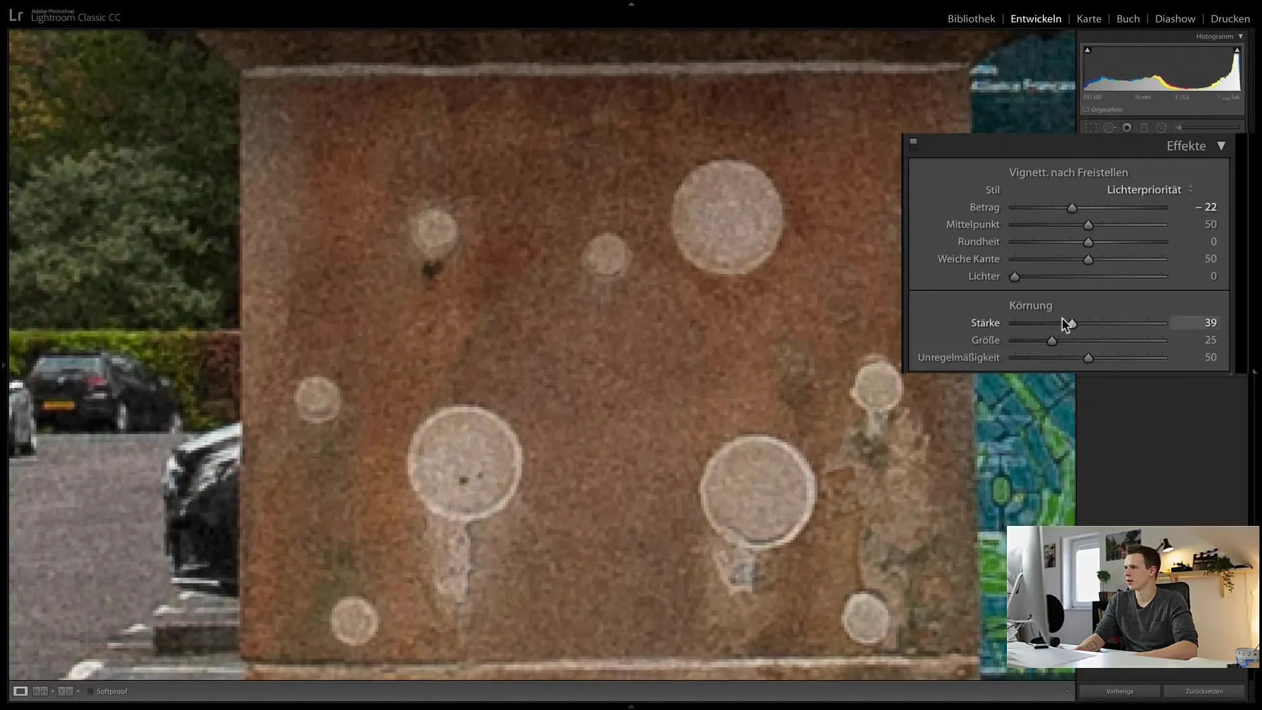This screenshot has width=1262, height=710.
Task: Click the Vorherige button
Action: 1119,691
